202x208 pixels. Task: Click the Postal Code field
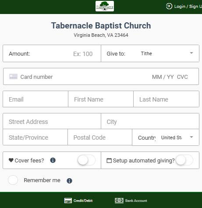(100, 137)
